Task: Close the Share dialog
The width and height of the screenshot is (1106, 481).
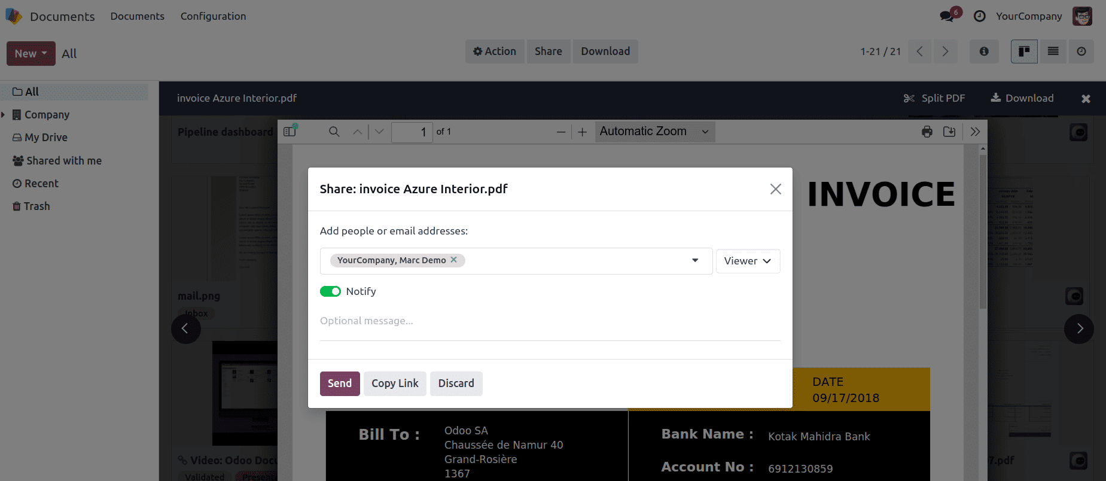Action: pos(776,189)
